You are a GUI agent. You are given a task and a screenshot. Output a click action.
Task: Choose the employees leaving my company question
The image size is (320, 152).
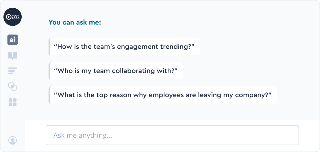(x=163, y=95)
